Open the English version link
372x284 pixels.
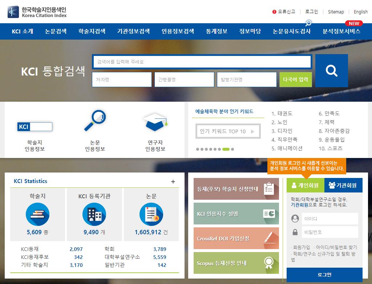pos(360,12)
